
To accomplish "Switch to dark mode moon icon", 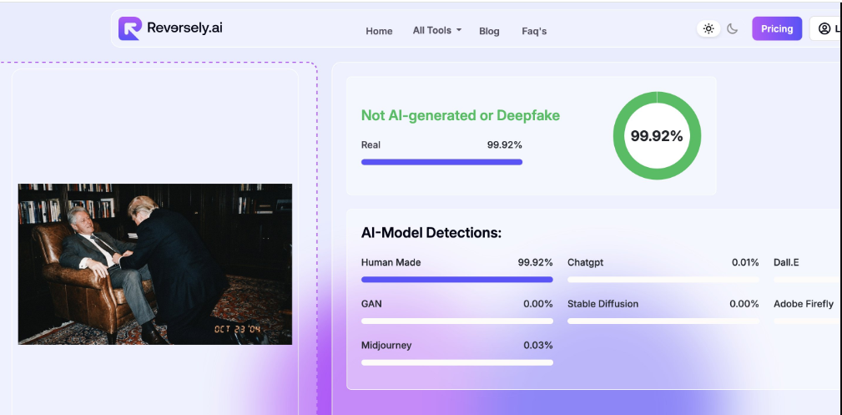I will [732, 28].
